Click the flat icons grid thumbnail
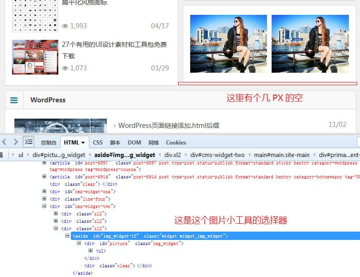The width and height of the screenshot is (360, 277). point(35,16)
